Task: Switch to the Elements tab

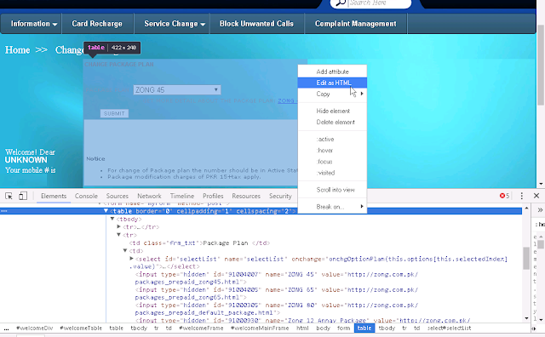Action: tap(54, 196)
